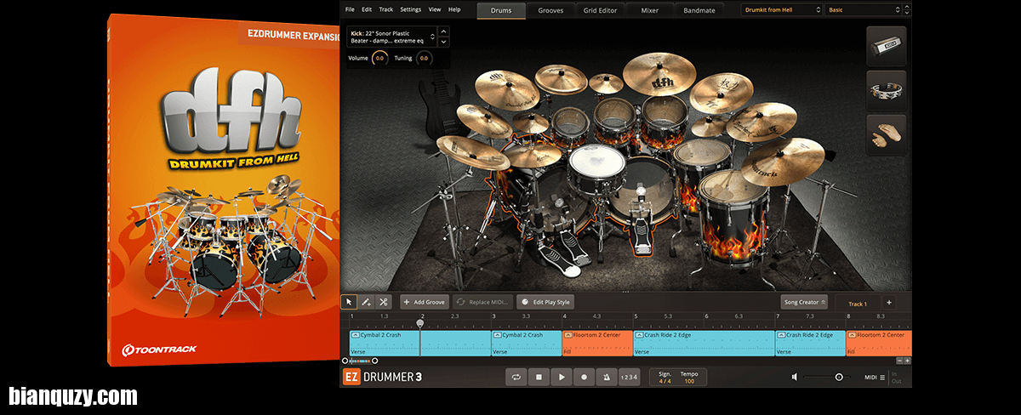Toggle loop playback in transport

(516, 377)
